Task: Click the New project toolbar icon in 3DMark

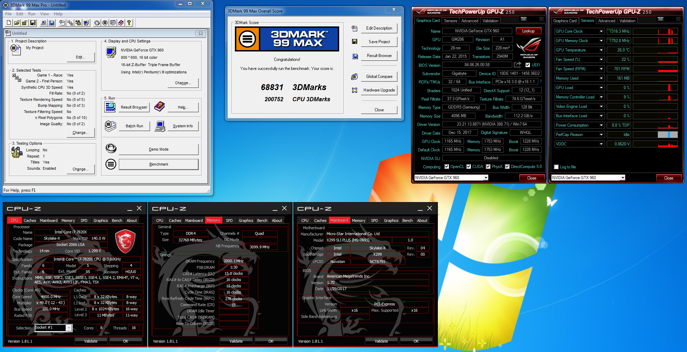Action: pyautogui.click(x=9, y=23)
